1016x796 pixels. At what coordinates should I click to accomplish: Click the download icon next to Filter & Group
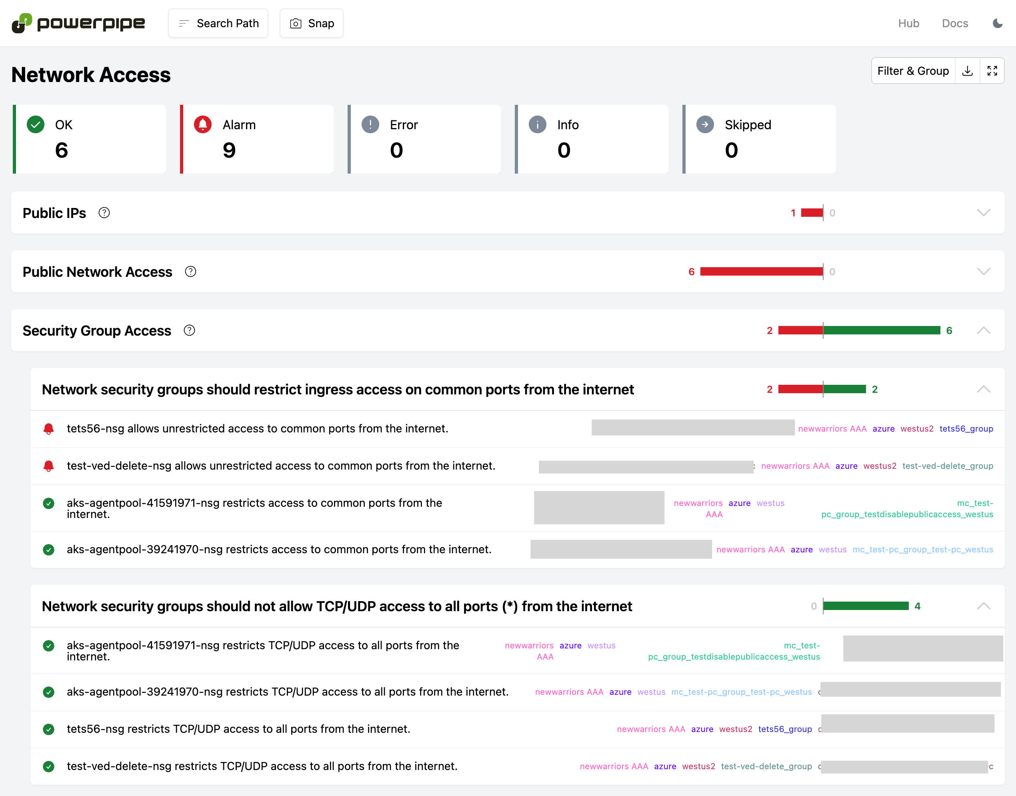(968, 71)
